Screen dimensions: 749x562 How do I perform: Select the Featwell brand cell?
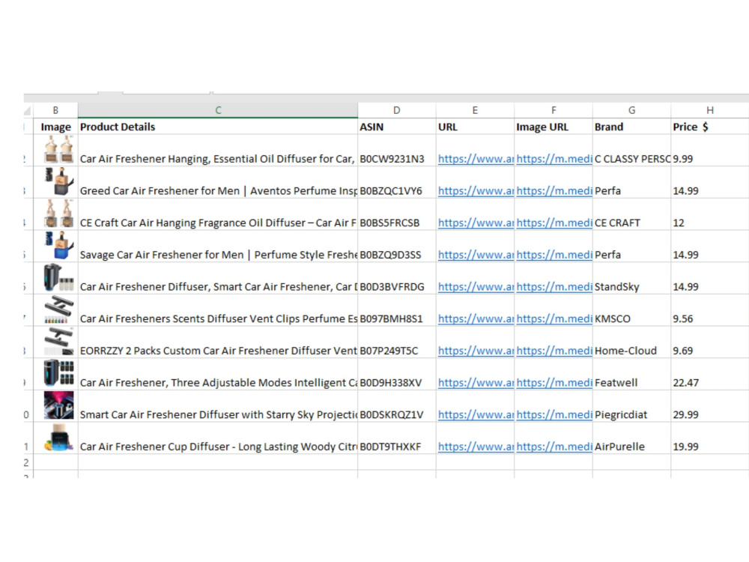(x=631, y=375)
